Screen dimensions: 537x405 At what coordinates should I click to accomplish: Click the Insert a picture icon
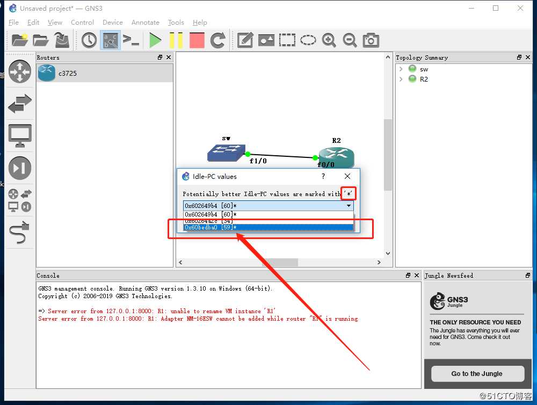pos(266,40)
